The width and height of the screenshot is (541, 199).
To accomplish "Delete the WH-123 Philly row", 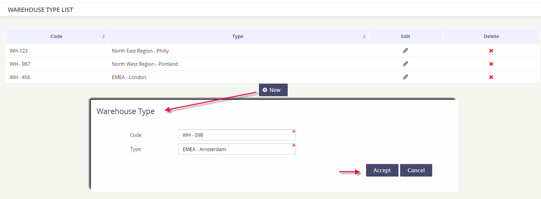I will [491, 51].
